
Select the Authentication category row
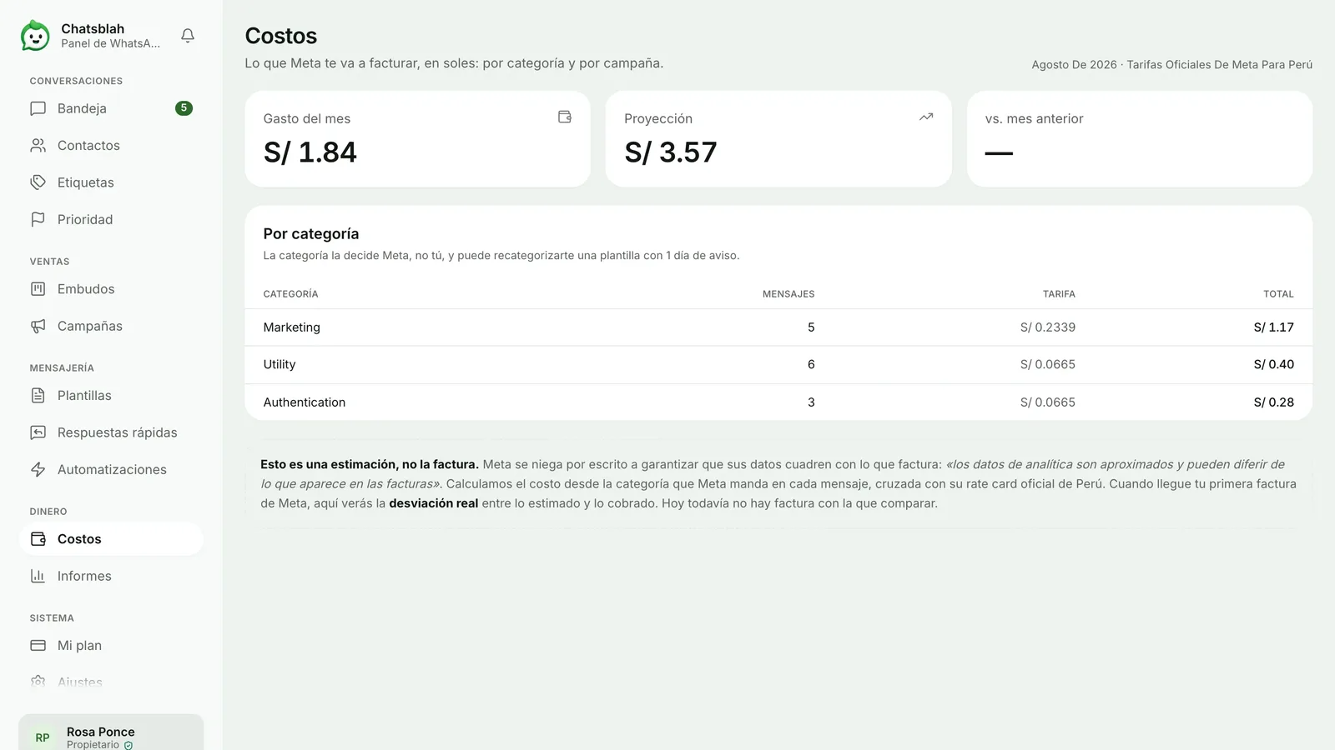[778, 402]
